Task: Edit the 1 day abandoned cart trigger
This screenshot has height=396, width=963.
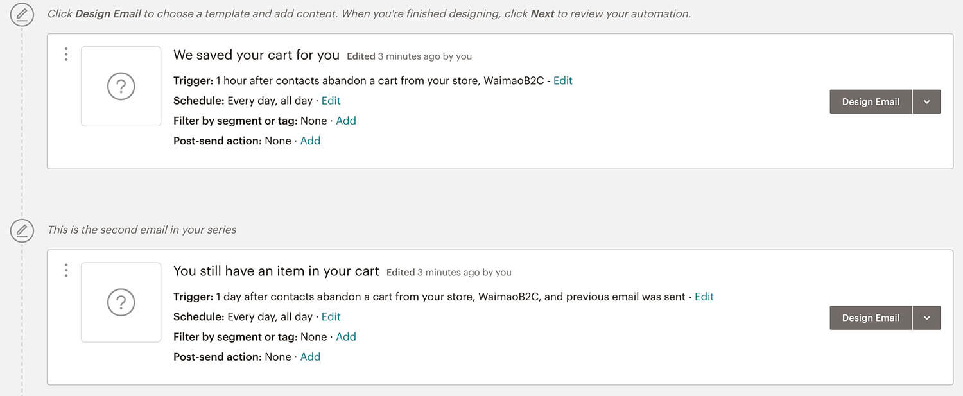Action: pyautogui.click(x=704, y=297)
